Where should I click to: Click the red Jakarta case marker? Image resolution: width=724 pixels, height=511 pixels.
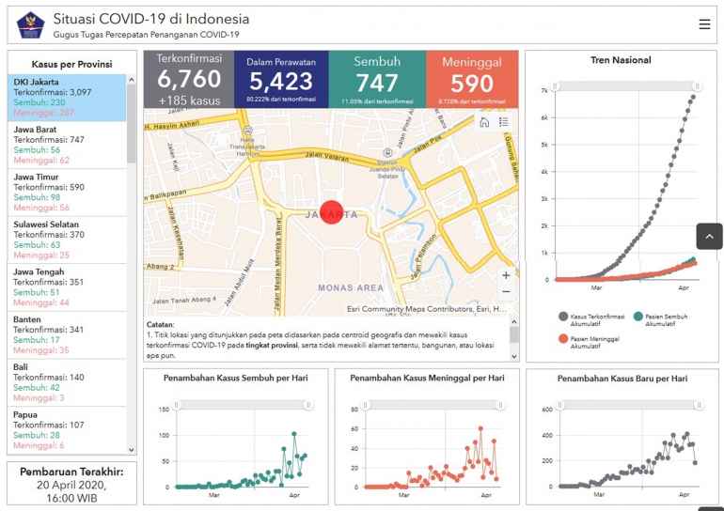(331, 212)
